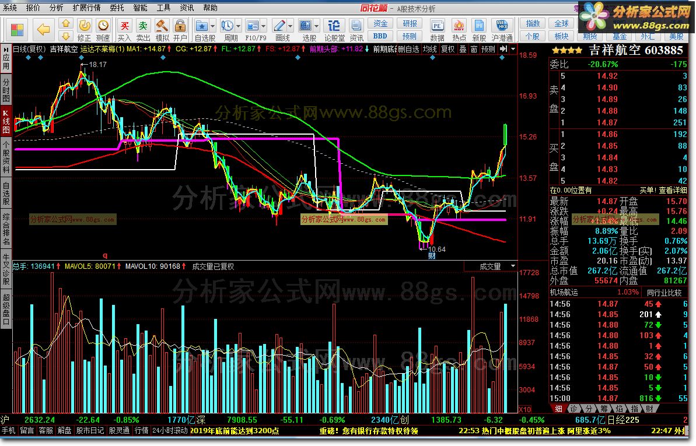696x446 pixels.
Task: Open the F10/F9 info icon
Action: coord(253,26)
